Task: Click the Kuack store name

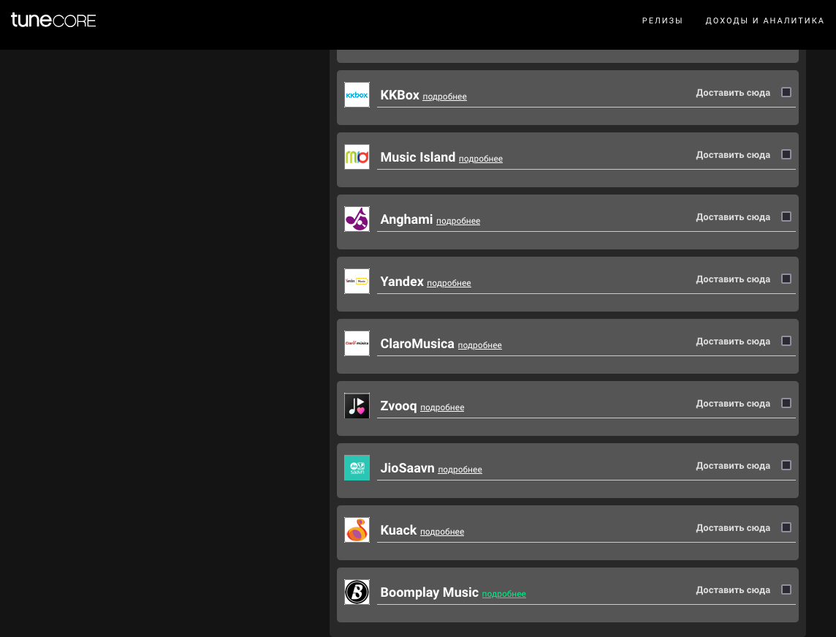Action: (x=398, y=530)
